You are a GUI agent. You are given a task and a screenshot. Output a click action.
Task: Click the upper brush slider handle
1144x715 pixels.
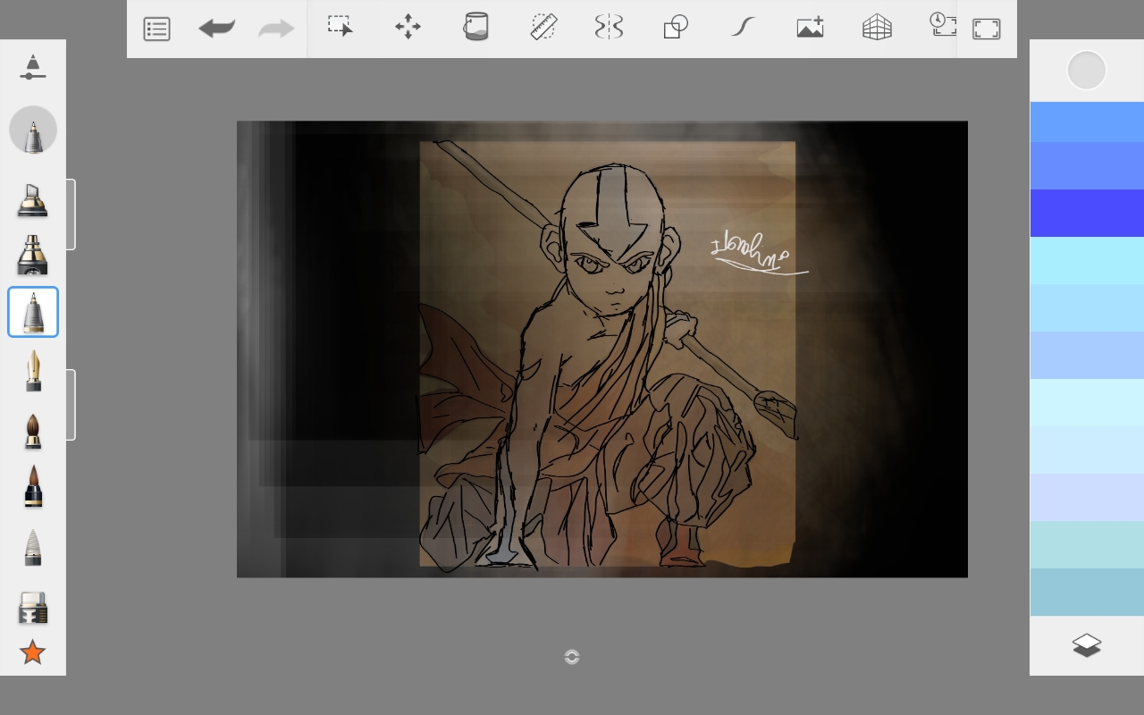pos(71,214)
